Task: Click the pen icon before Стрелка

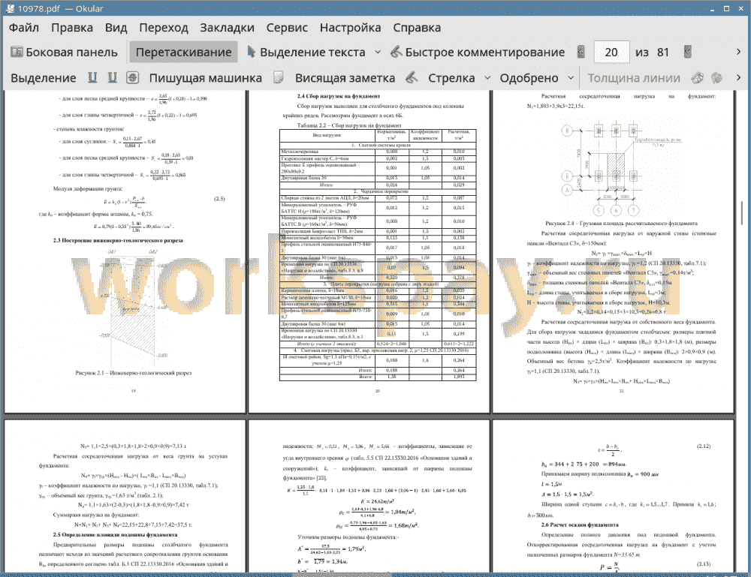Action: point(412,77)
